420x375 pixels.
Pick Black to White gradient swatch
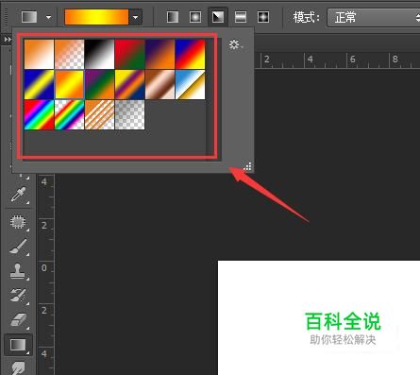click(x=99, y=54)
